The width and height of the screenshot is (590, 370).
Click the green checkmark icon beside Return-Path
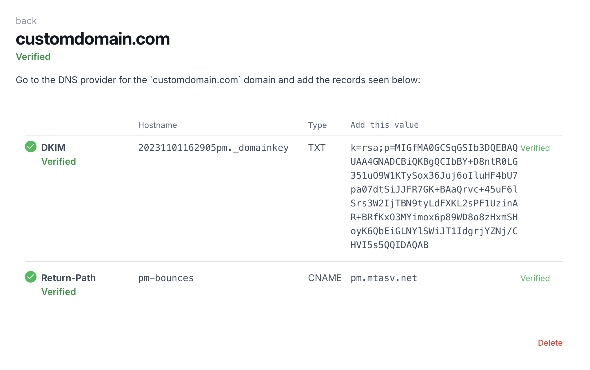[x=31, y=278]
